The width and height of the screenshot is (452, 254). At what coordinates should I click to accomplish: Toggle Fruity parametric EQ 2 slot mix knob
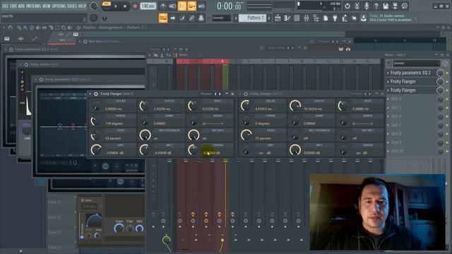tap(440, 73)
